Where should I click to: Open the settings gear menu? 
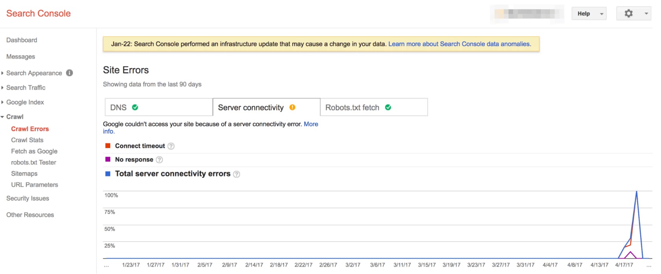click(633, 13)
